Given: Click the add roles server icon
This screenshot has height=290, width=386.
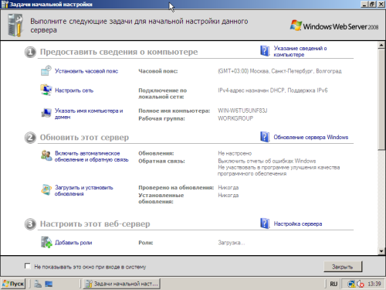Looking at the screenshot, I should click(x=46, y=242).
